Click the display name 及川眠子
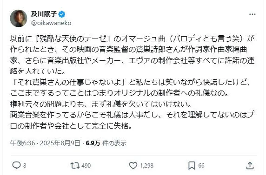This screenshot has height=175, width=266. pos(44,14)
